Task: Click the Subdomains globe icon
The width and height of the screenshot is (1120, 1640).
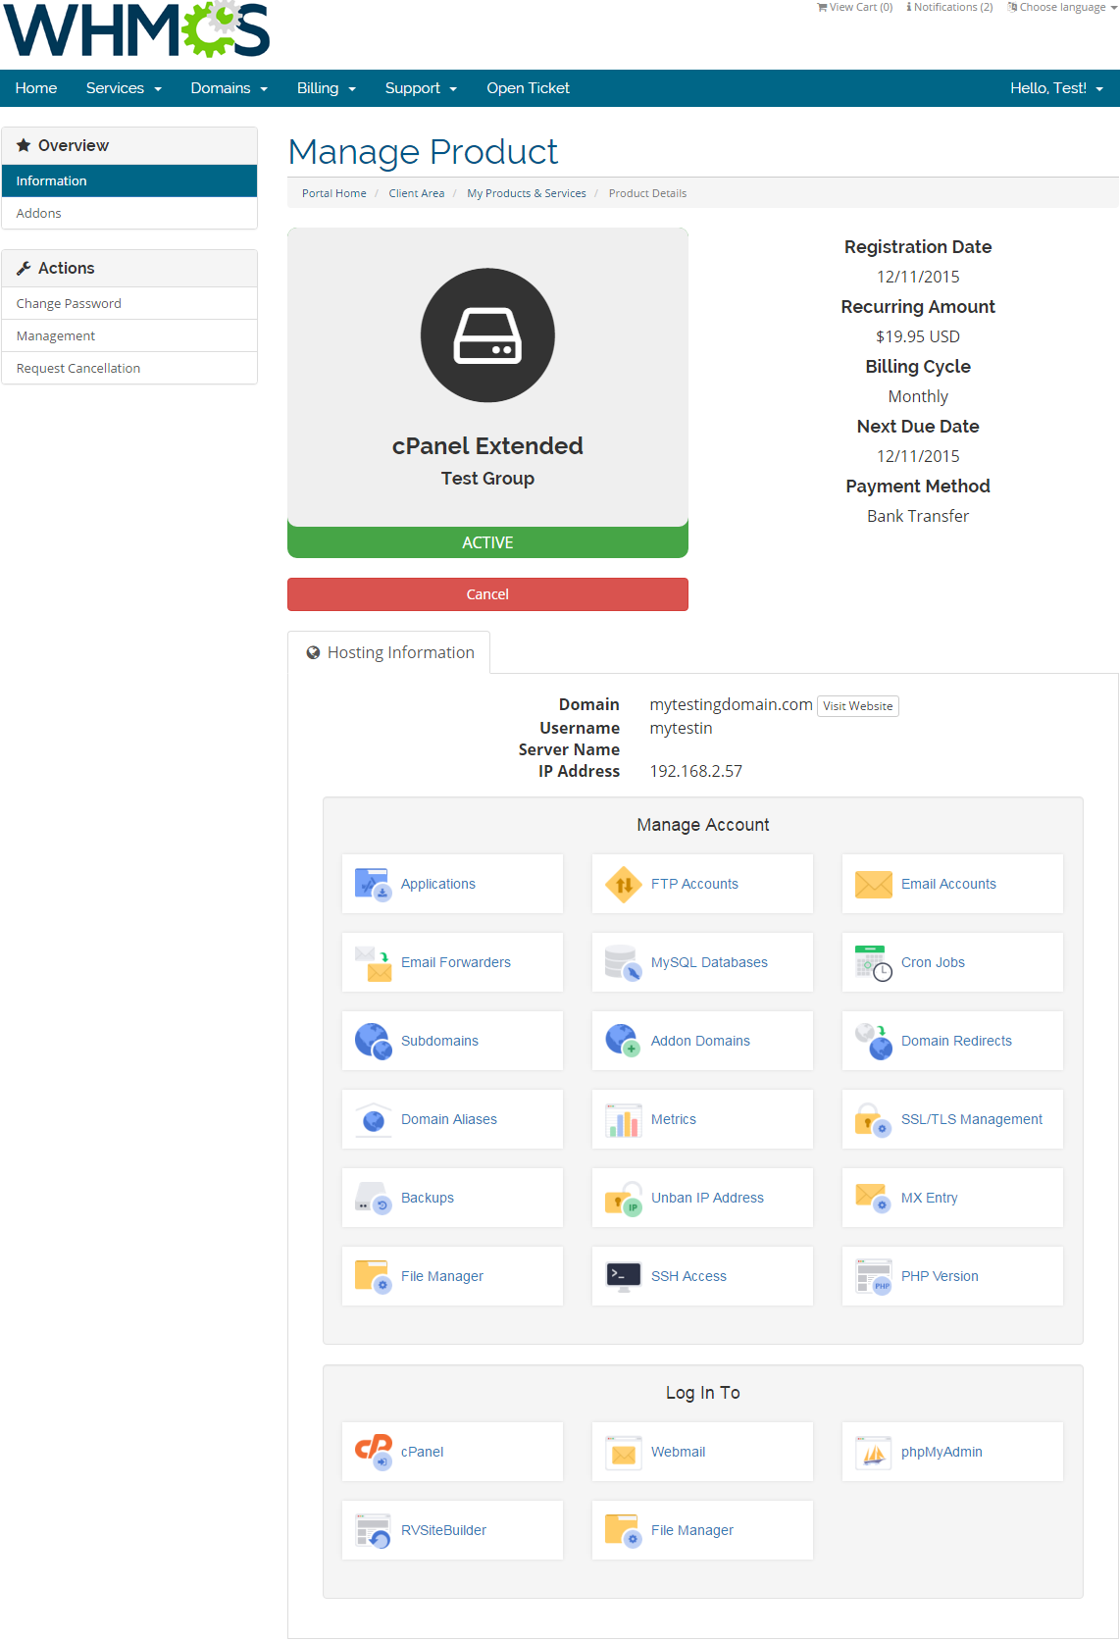Action: click(373, 1041)
